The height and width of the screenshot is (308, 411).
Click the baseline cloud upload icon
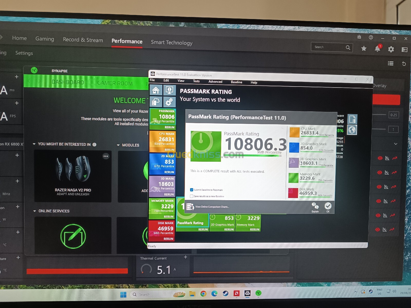coord(156,102)
